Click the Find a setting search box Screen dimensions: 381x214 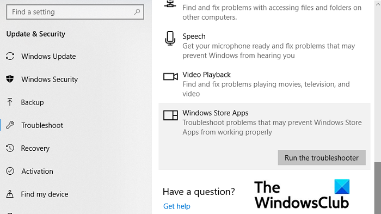pyautogui.click(x=75, y=12)
